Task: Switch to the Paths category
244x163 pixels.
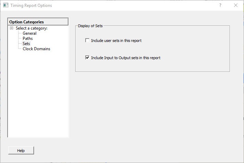Action: [x=28, y=39]
